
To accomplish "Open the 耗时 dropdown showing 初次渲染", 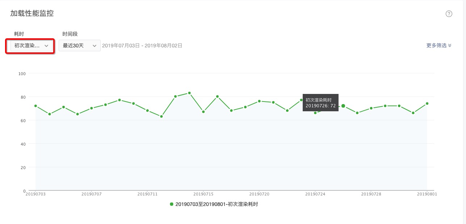I will (x=31, y=46).
